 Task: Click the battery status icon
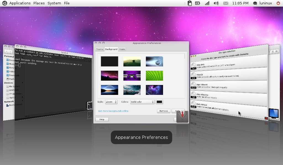[198, 3]
